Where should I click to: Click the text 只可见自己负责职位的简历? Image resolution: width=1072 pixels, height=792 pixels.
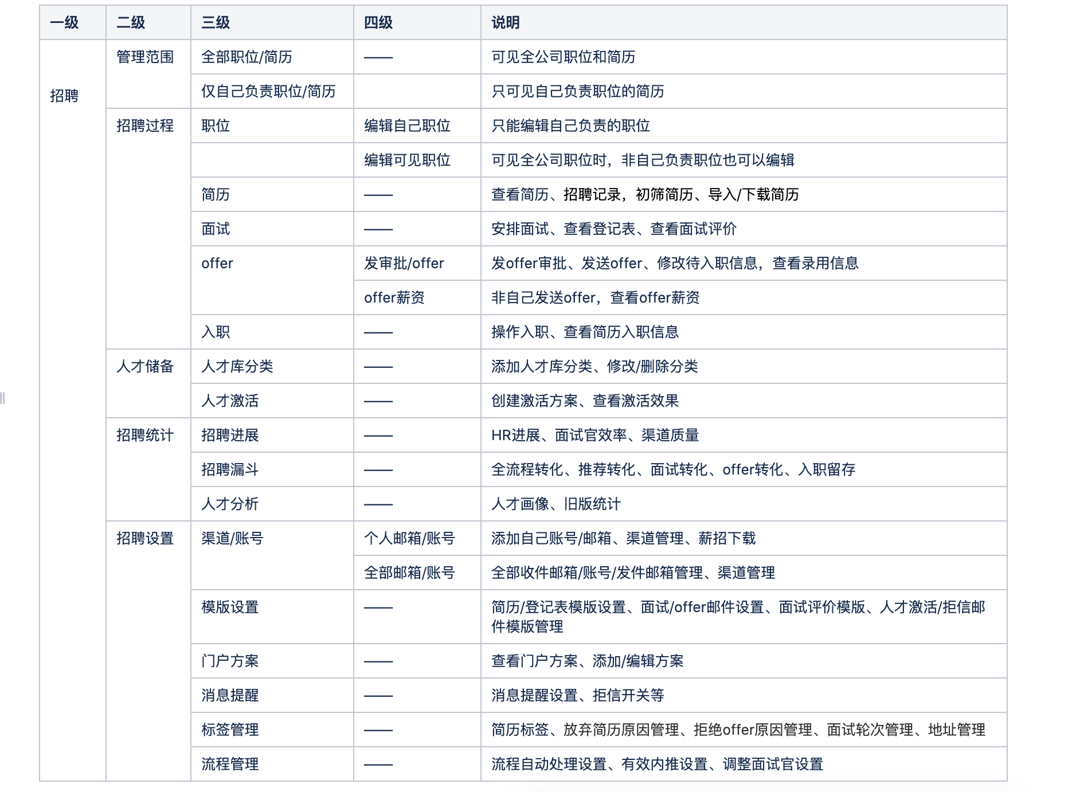pyautogui.click(x=578, y=92)
